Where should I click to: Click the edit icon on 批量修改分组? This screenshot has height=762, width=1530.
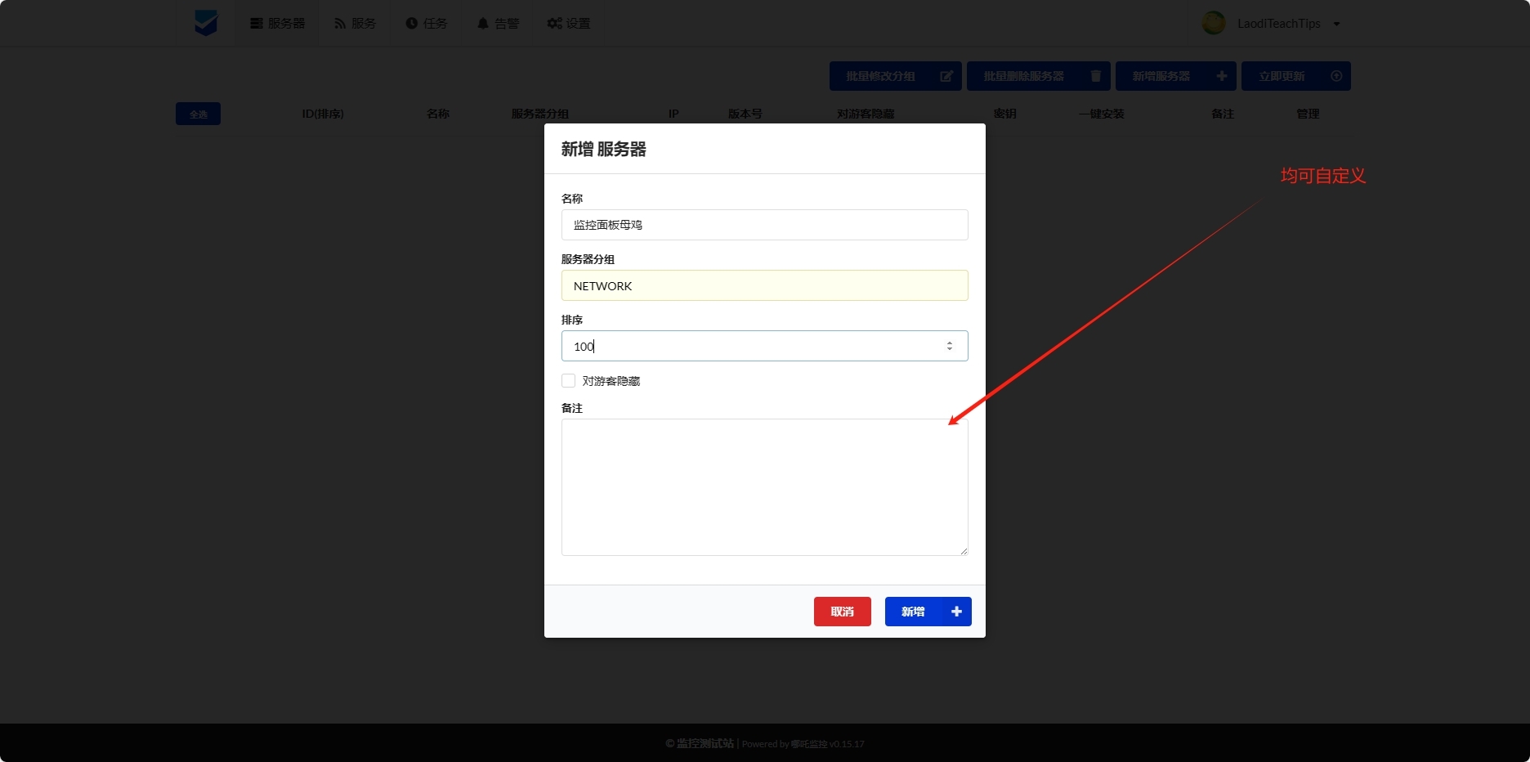tap(946, 76)
